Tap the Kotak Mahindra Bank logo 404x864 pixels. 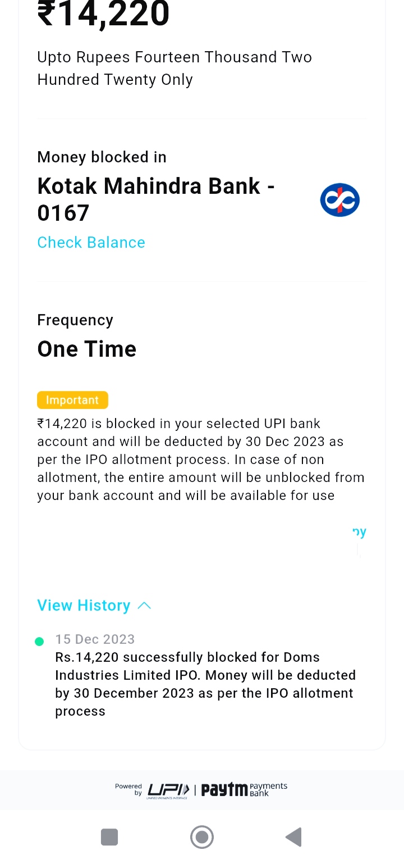(339, 200)
